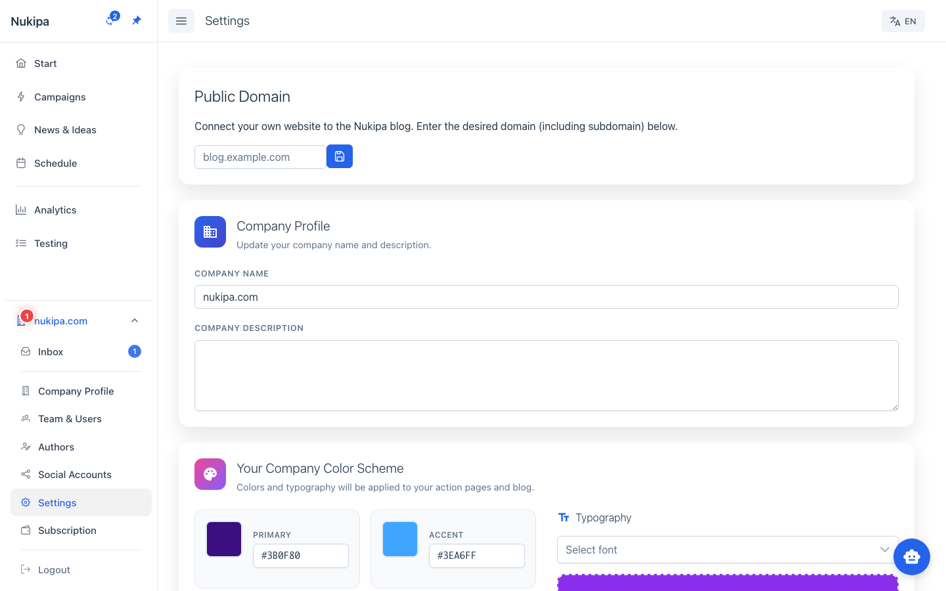
Task: Open the EN language selector
Action: tap(903, 20)
